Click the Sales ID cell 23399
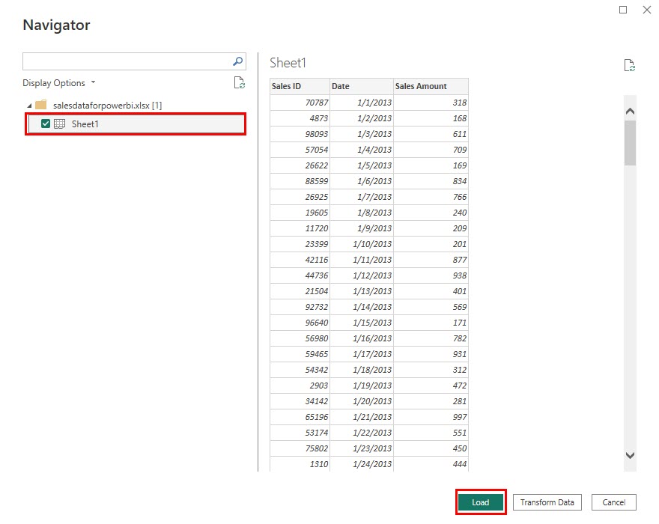This screenshot has height=524, width=659. click(x=300, y=244)
